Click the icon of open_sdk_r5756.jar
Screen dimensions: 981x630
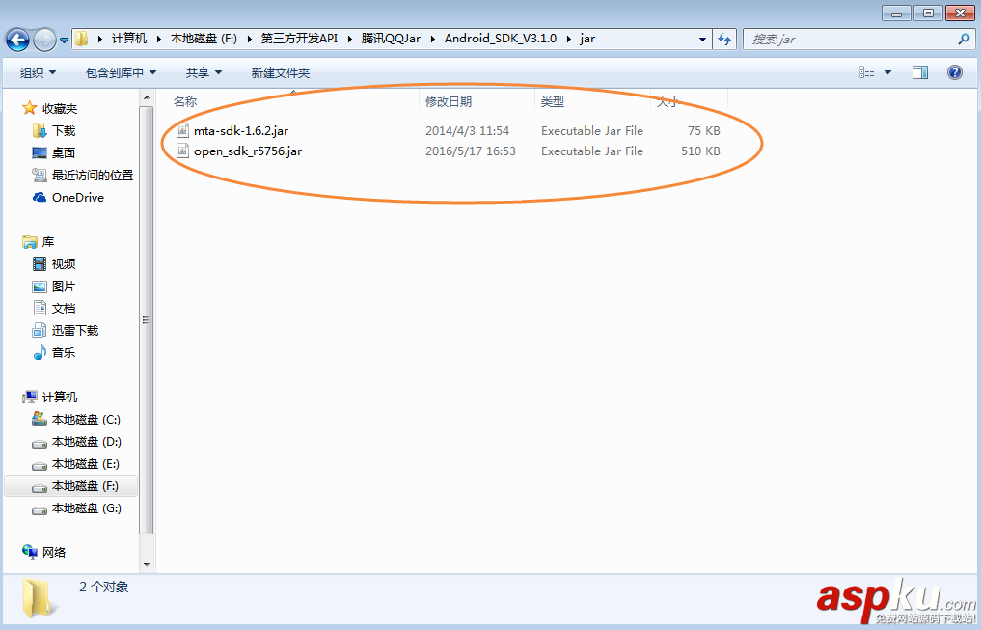pos(182,151)
